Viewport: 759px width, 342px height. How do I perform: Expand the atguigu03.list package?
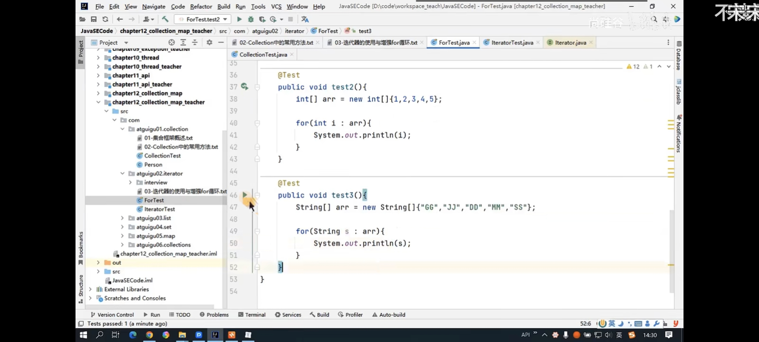pyautogui.click(x=122, y=218)
